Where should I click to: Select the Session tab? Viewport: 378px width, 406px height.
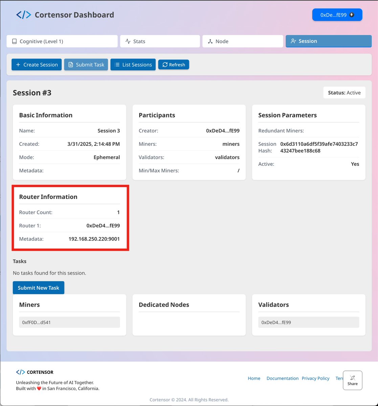point(329,41)
